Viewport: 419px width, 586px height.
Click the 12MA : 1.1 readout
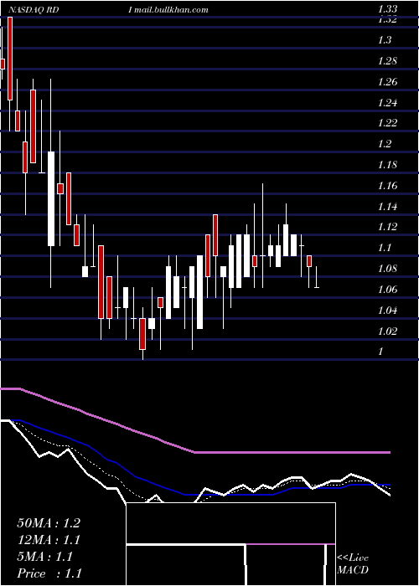49,540
